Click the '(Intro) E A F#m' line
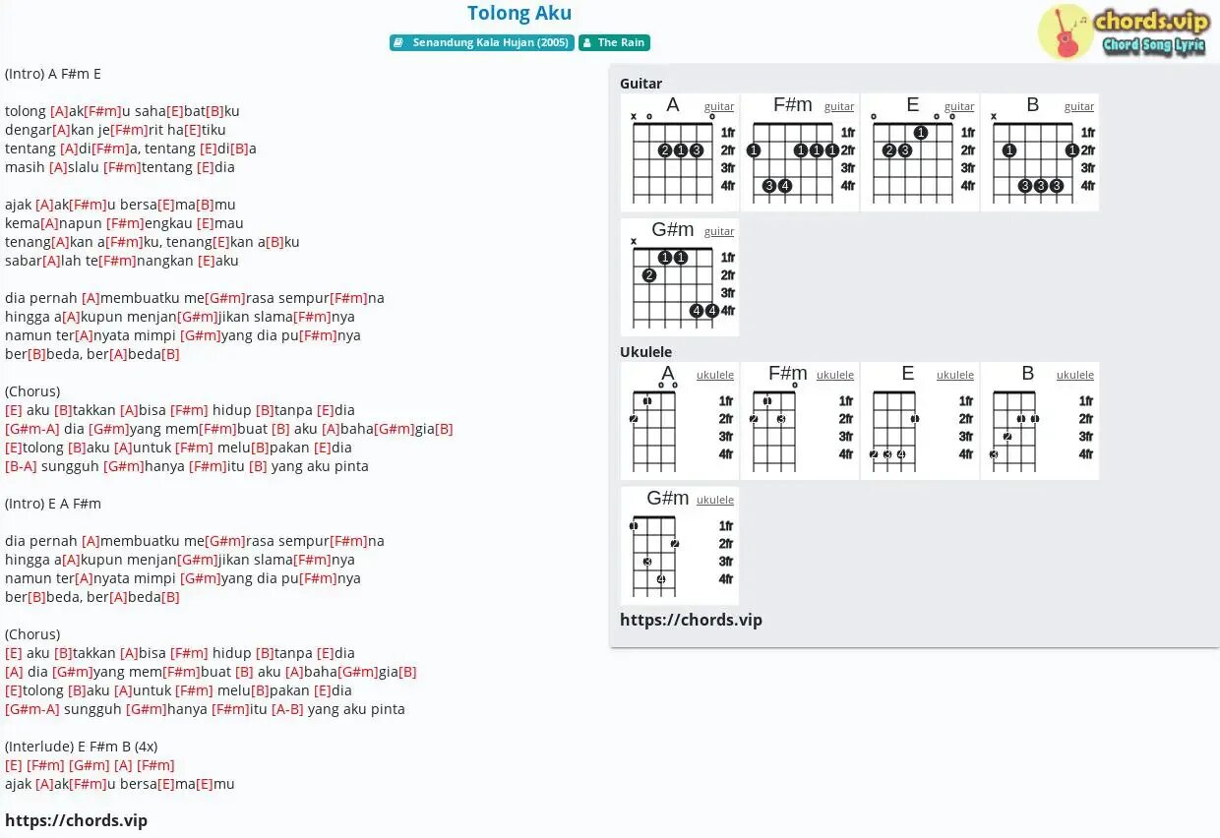The width and height of the screenshot is (1220, 838). pyautogui.click(x=53, y=504)
